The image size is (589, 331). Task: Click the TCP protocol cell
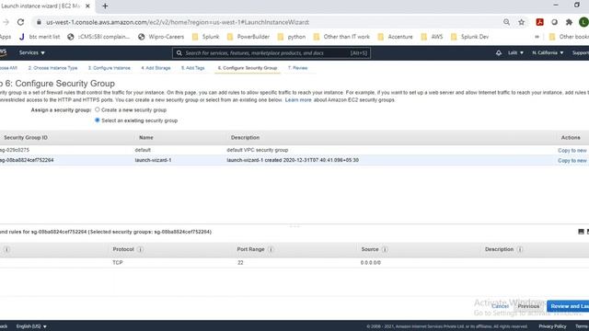click(x=118, y=263)
